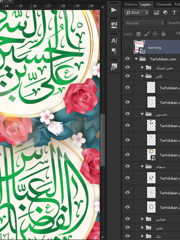Select the سجاد group name
The image size is (180, 240).
[160, 166]
